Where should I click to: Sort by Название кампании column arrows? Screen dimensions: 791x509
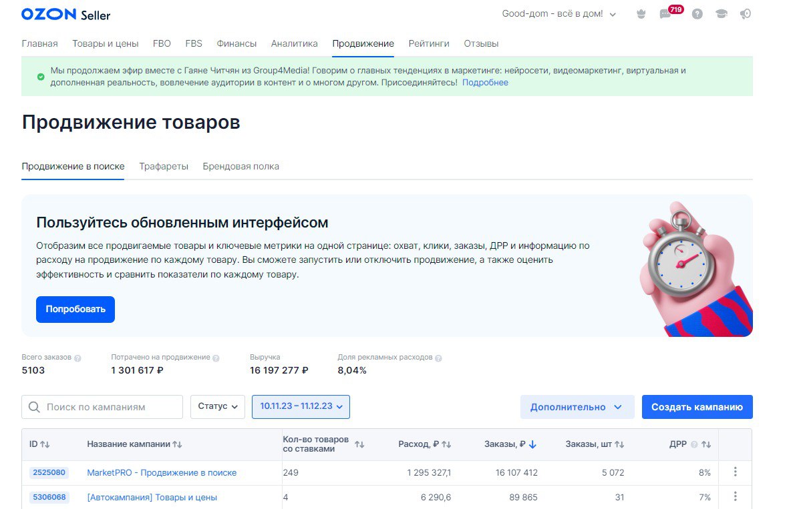click(177, 444)
